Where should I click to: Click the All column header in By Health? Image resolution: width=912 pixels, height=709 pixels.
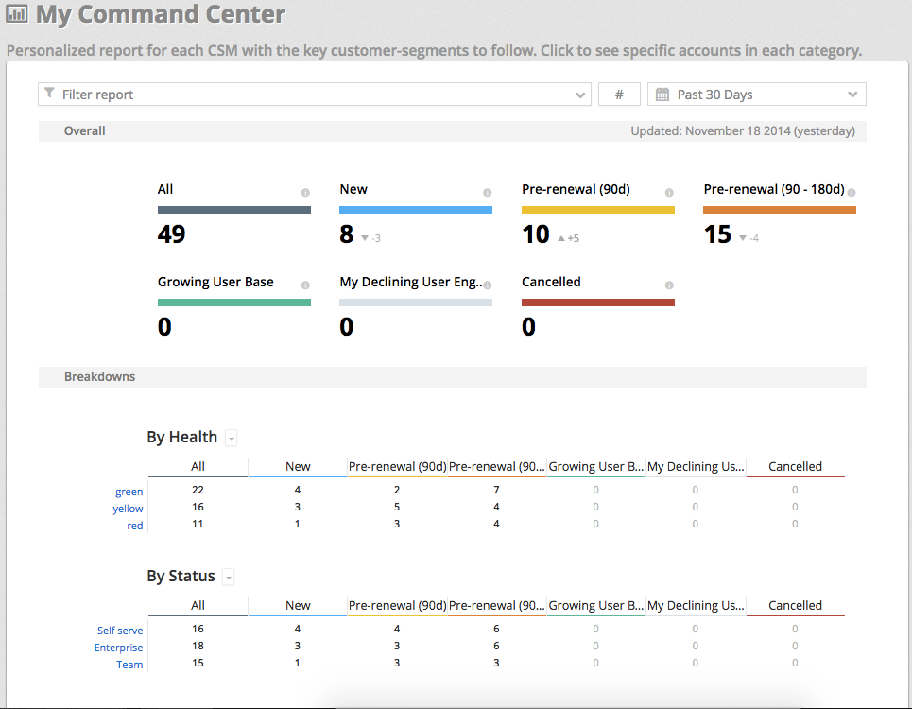(x=198, y=466)
